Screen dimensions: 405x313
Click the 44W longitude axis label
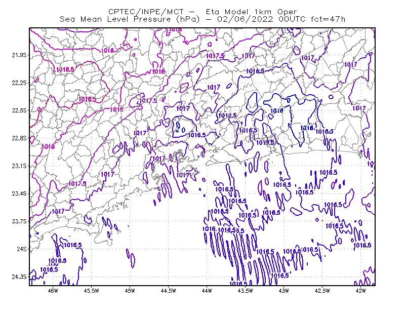[207, 291]
